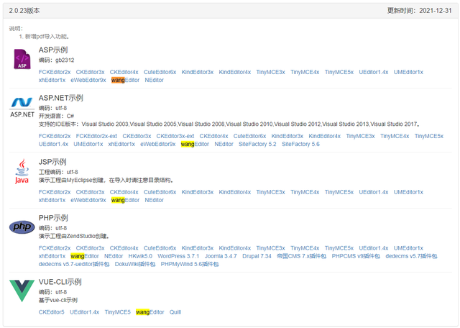Open UEditor1.4x link under VUE-CLI示例
The height and width of the screenshot is (328, 460).
pos(85,312)
